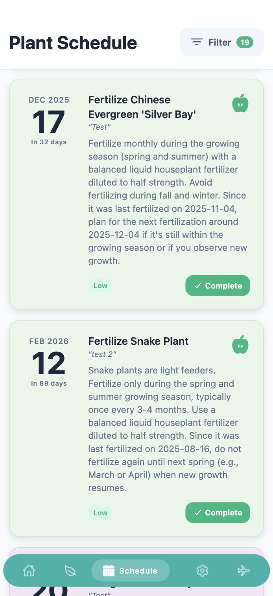The width and height of the screenshot is (273, 596).
Task: Mark Chinese Evergreen fertilize task as Complete
Action: (218, 285)
